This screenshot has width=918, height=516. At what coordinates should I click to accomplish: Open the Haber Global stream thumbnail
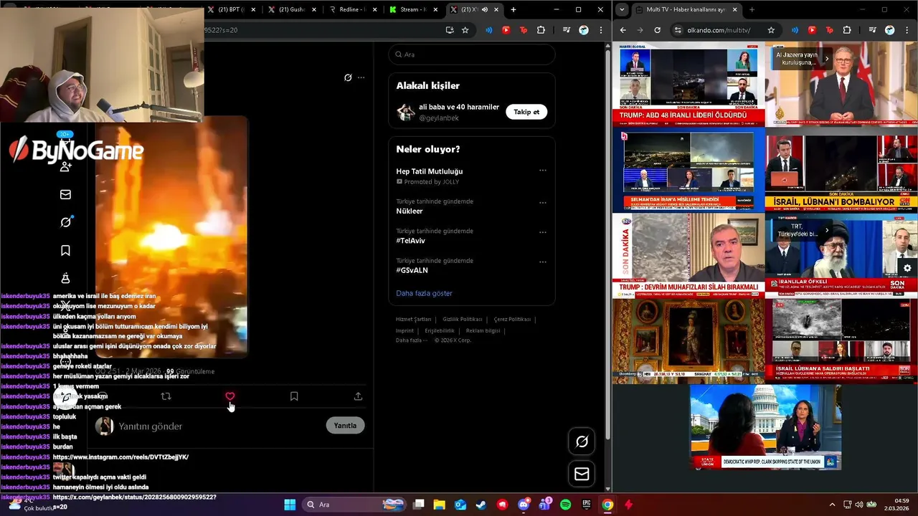tap(688, 85)
